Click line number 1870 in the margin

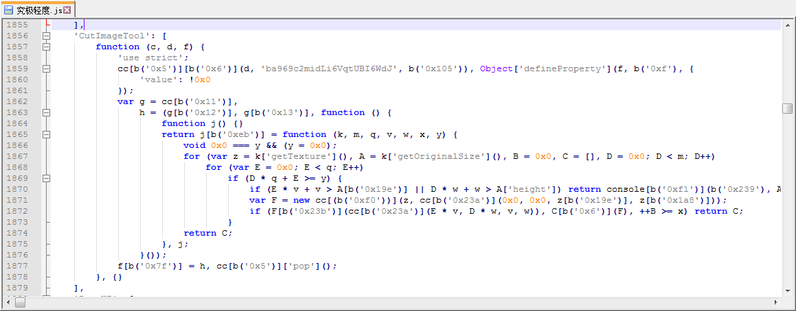point(16,190)
